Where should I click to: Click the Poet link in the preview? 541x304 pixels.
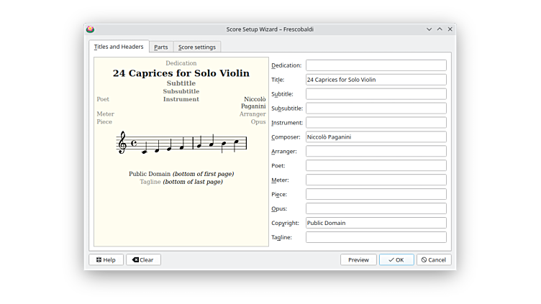(103, 99)
